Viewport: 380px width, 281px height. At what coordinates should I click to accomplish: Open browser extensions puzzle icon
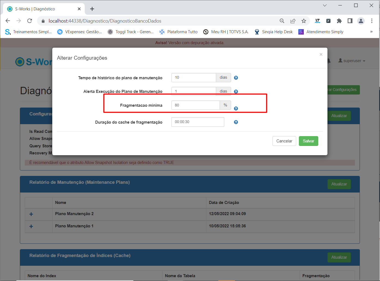point(339,21)
